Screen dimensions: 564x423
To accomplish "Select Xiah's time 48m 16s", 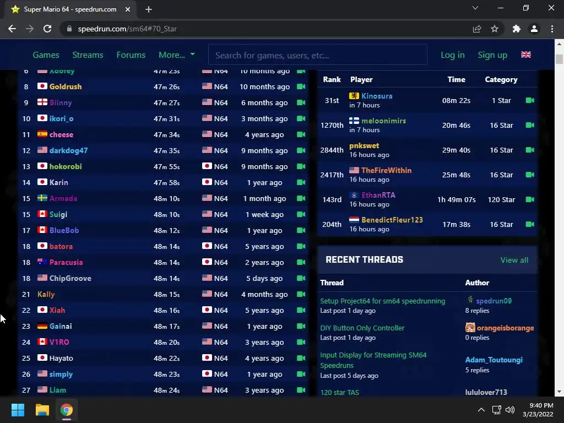I will [x=166, y=311].
